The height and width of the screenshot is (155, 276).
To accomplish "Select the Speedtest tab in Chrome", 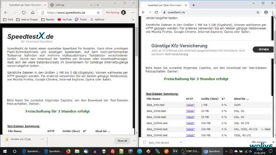I will (165, 5).
